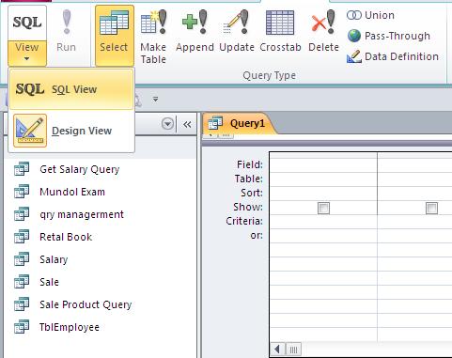Click the Field cell in first grid column

pyautogui.click(x=323, y=165)
